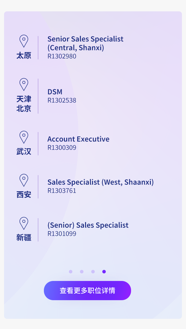
Task: Click the location pin icon above 太原
Action: (x=24, y=41)
